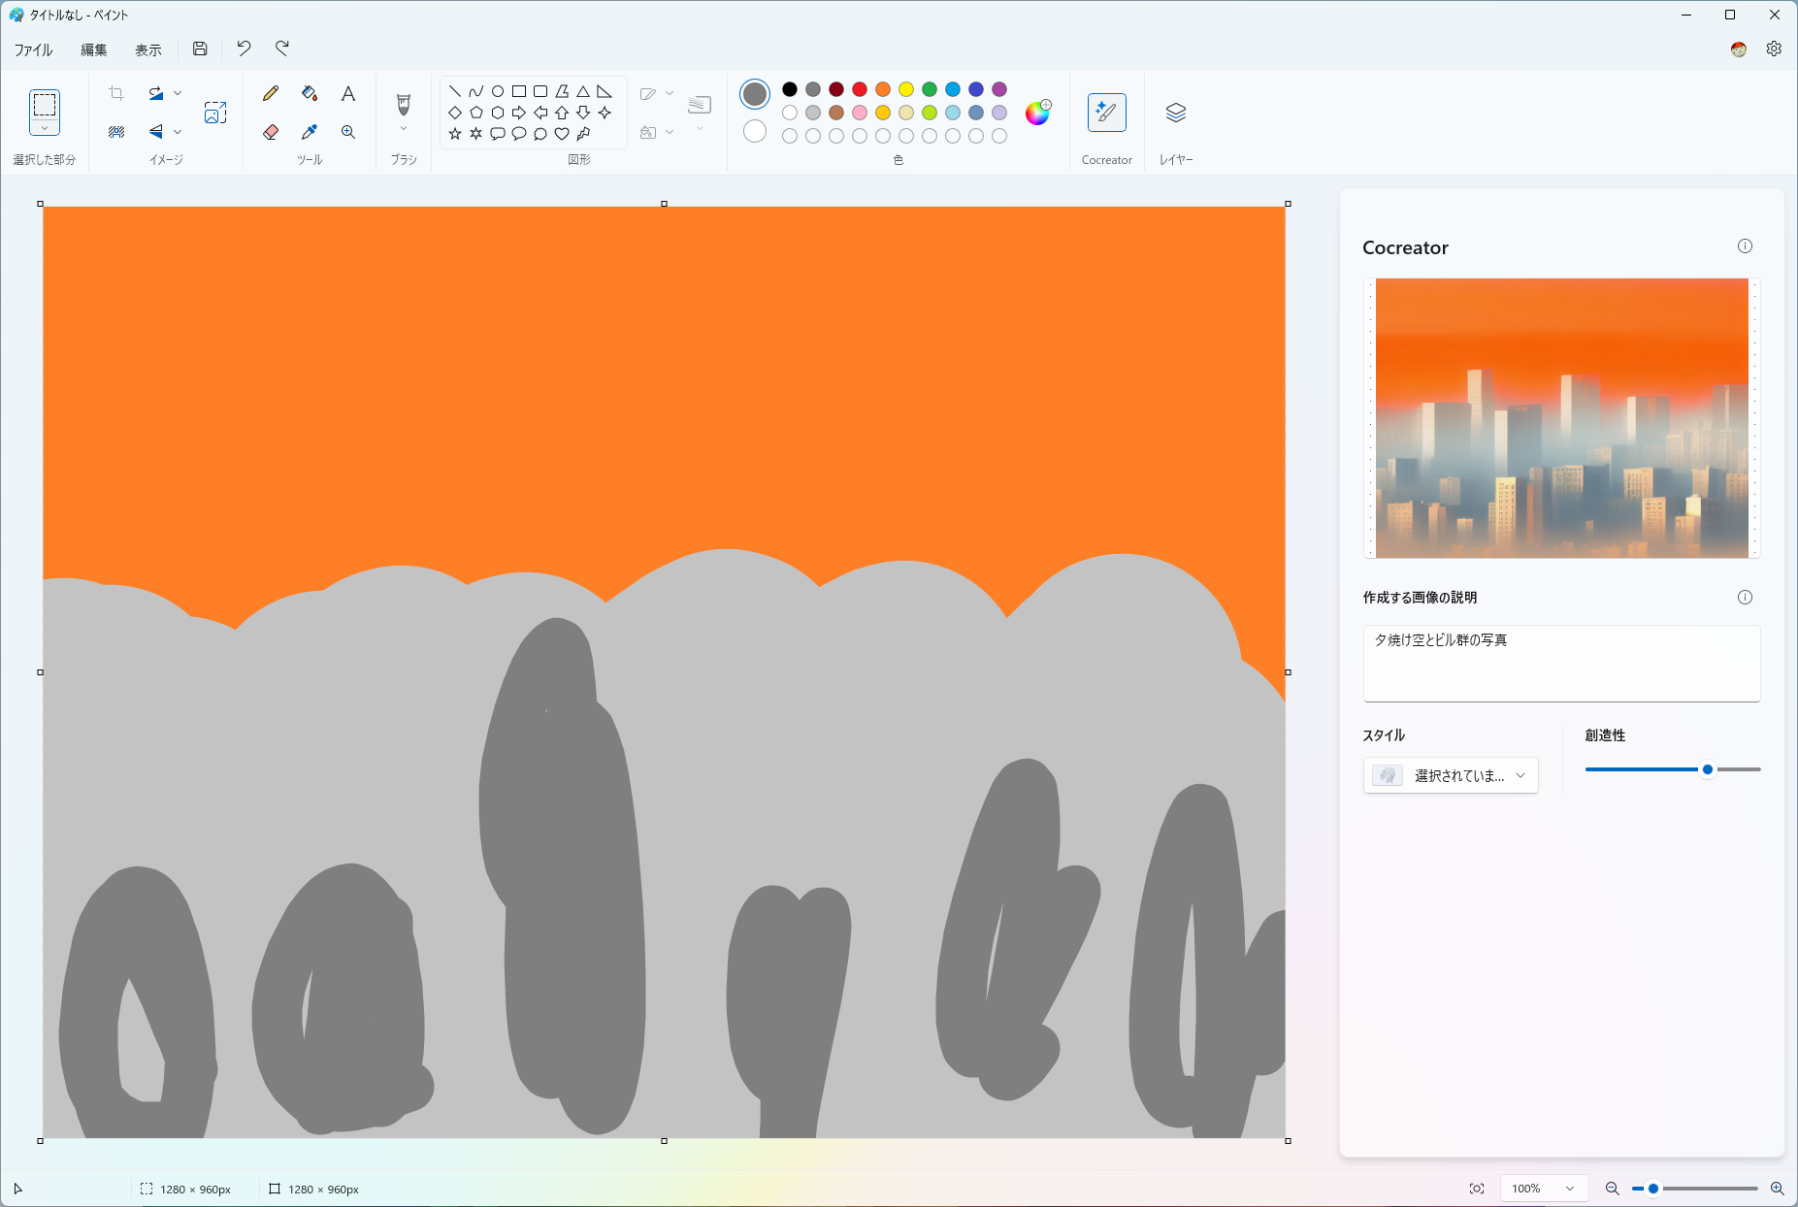Click the Save icon
1798x1207 pixels.
pos(200,49)
